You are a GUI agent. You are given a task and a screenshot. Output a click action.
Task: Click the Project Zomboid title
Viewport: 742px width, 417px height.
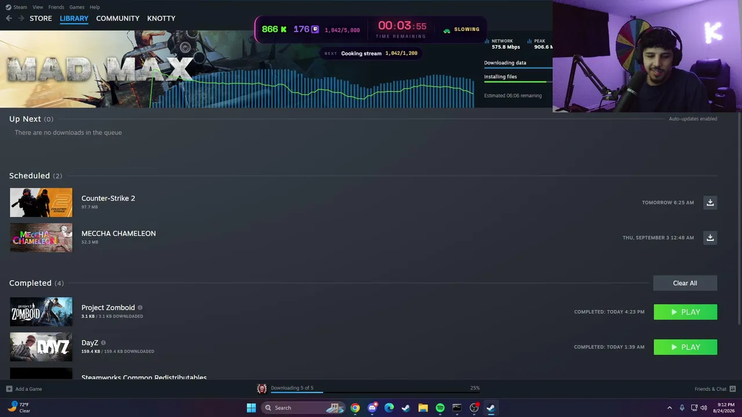pos(108,308)
